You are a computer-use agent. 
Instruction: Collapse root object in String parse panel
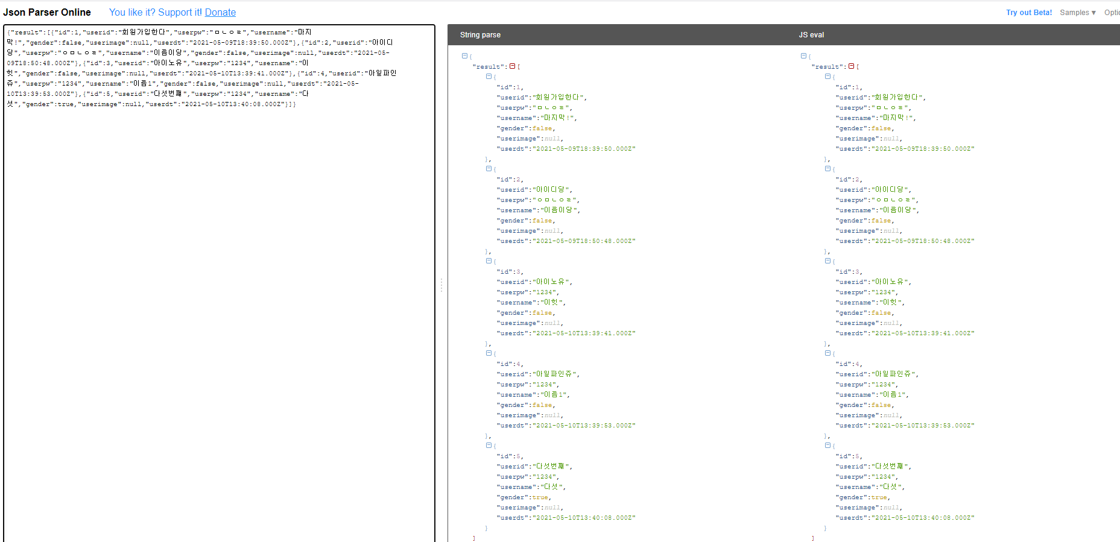coord(464,56)
